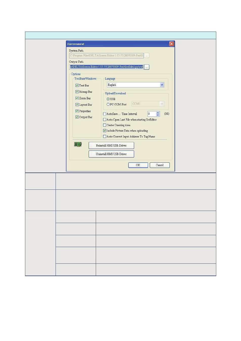Enable Auto Open Last File checkbox
This screenshot has height=341, width=241.
coord(105,119)
